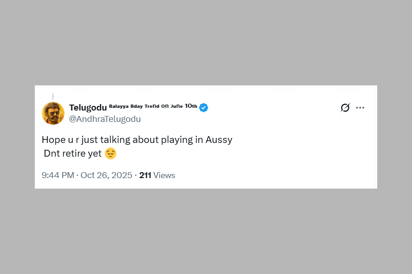Click the Telugodu display name
The height and width of the screenshot is (274, 412).
[x=88, y=107]
